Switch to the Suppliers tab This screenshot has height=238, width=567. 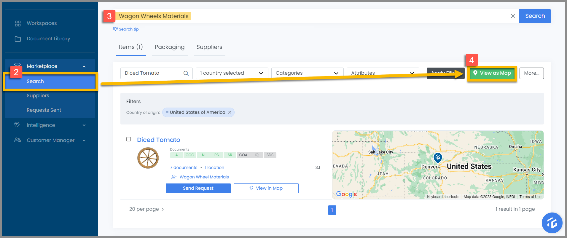click(x=209, y=47)
